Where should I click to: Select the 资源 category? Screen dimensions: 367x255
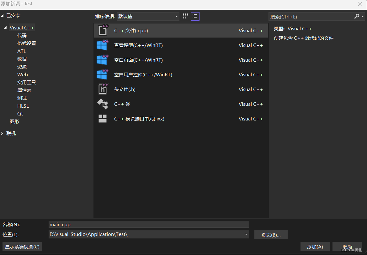22,67
